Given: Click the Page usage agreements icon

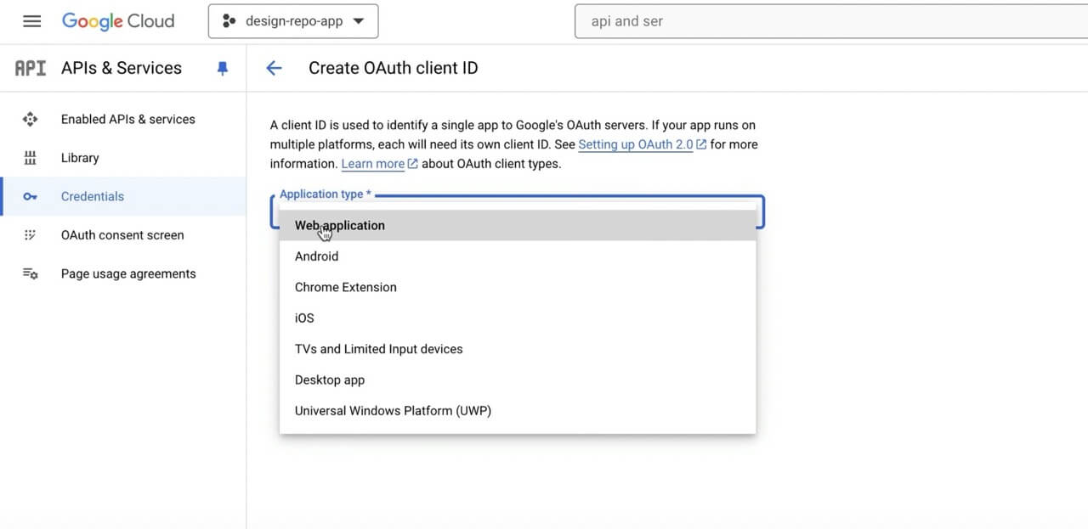Looking at the screenshot, I should [31, 273].
